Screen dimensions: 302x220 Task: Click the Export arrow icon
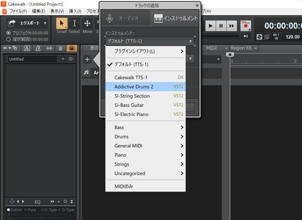tap(12, 23)
